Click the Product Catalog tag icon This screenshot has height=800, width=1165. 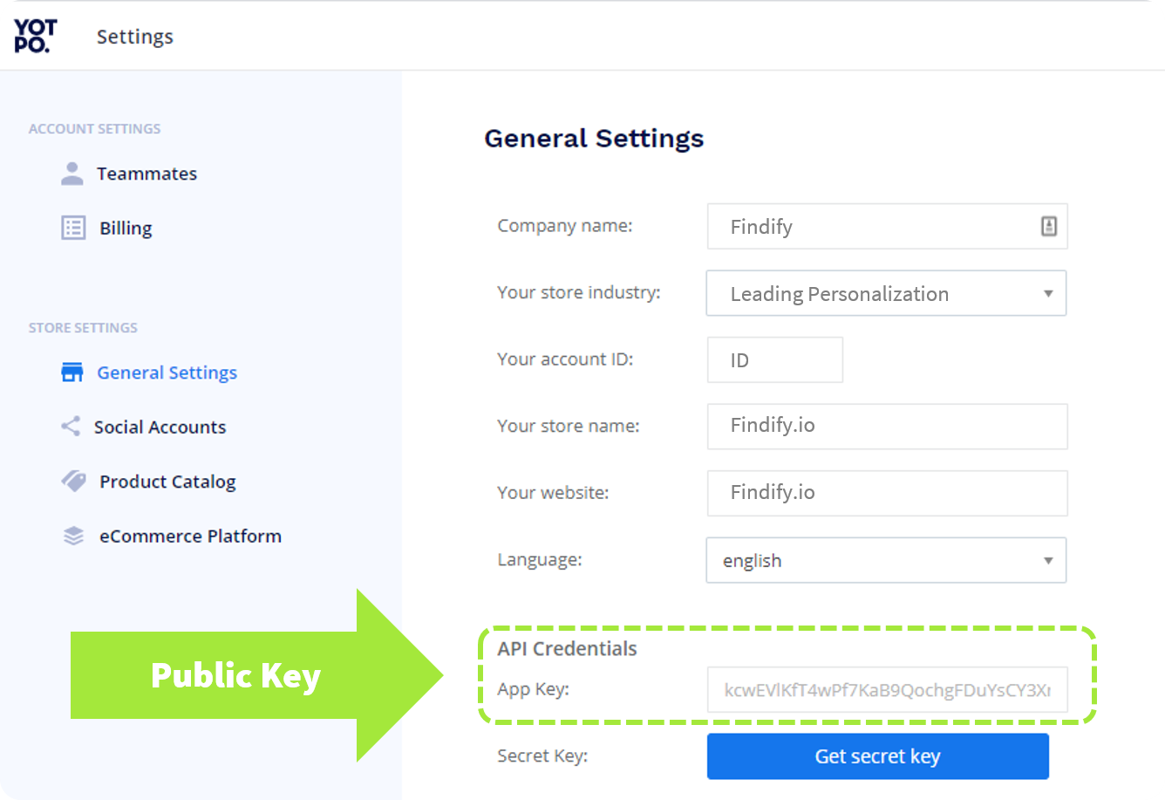click(x=74, y=481)
